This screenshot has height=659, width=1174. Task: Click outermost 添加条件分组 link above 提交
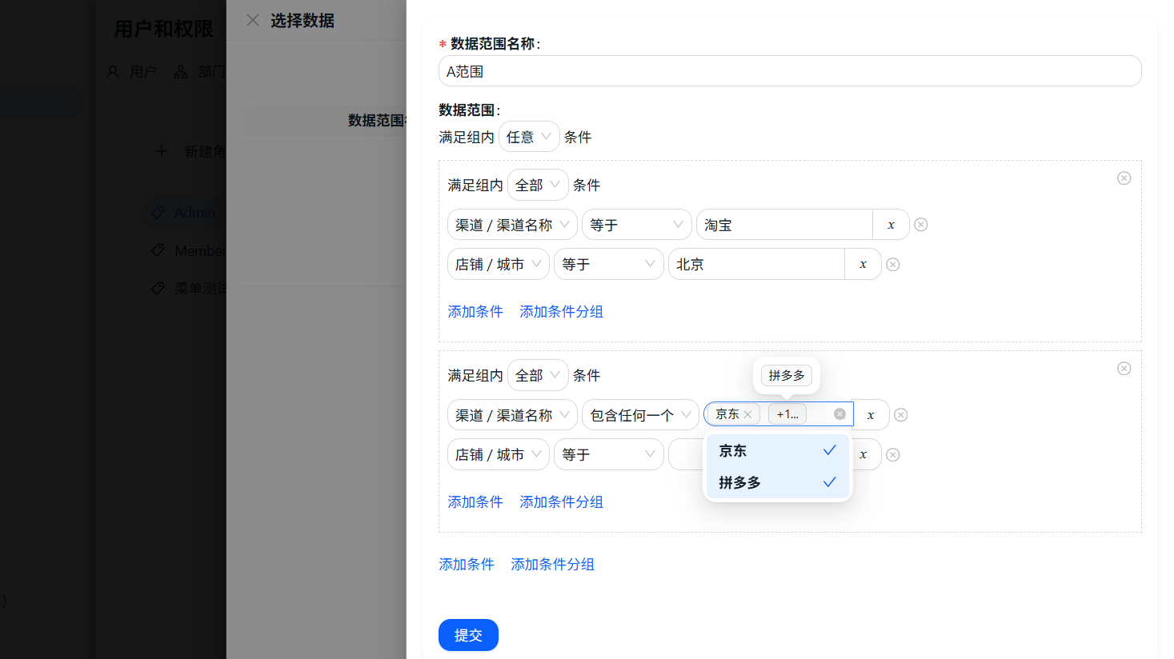point(552,564)
